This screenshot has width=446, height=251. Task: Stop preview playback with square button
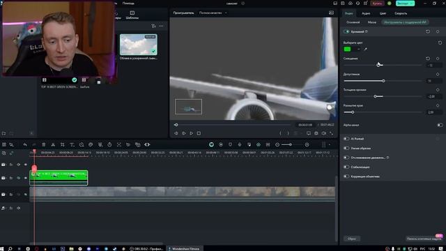[199, 133]
